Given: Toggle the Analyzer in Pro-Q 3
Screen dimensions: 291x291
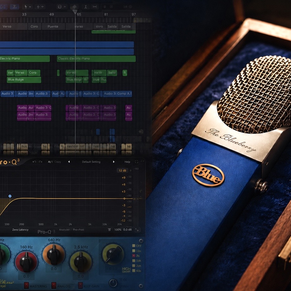Looking at the screenshot, I should pos(64,230).
